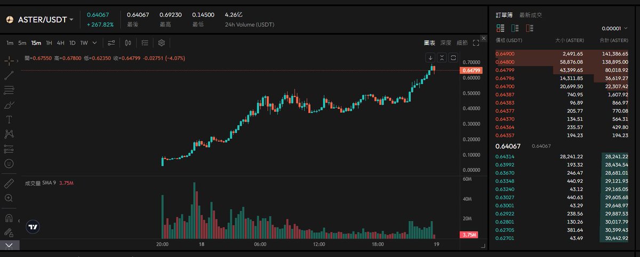Select the brush drawing tool

[x=9, y=105]
